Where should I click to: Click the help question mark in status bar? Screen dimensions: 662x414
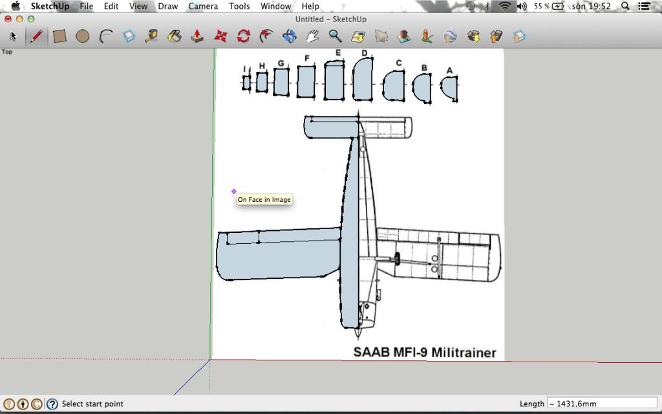click(52, 404)
